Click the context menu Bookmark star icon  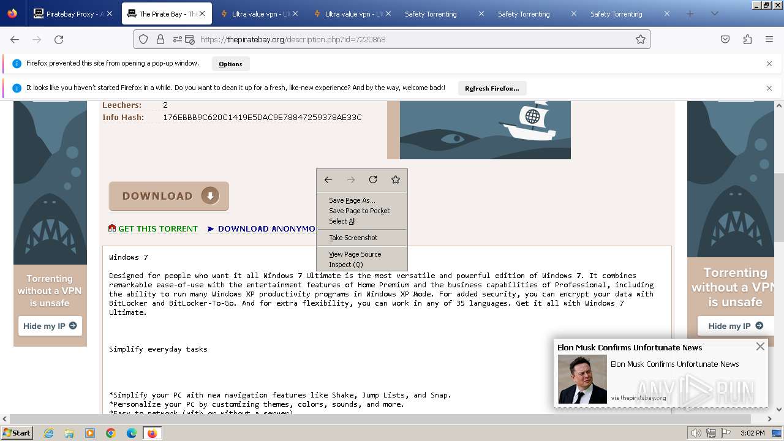pyautogui.click(x=396, y=179)
